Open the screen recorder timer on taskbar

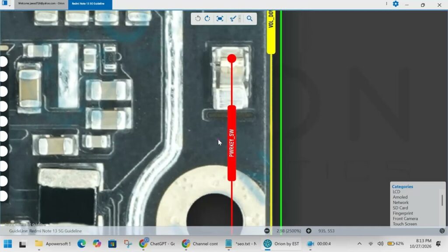point(319,244)
